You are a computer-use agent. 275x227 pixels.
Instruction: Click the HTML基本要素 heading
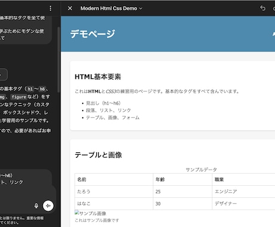(x=98, y=76)
